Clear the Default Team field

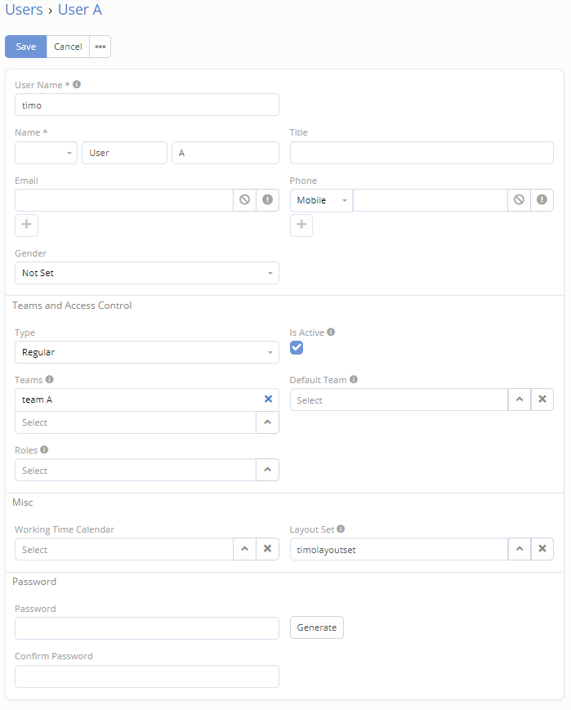click(x=542, y=400)
